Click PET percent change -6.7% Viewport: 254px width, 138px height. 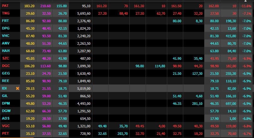[247, 134]
